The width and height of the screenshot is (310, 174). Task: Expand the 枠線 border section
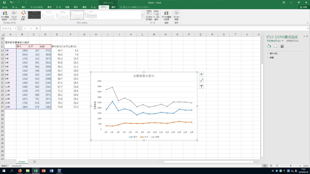coord(272,57)
